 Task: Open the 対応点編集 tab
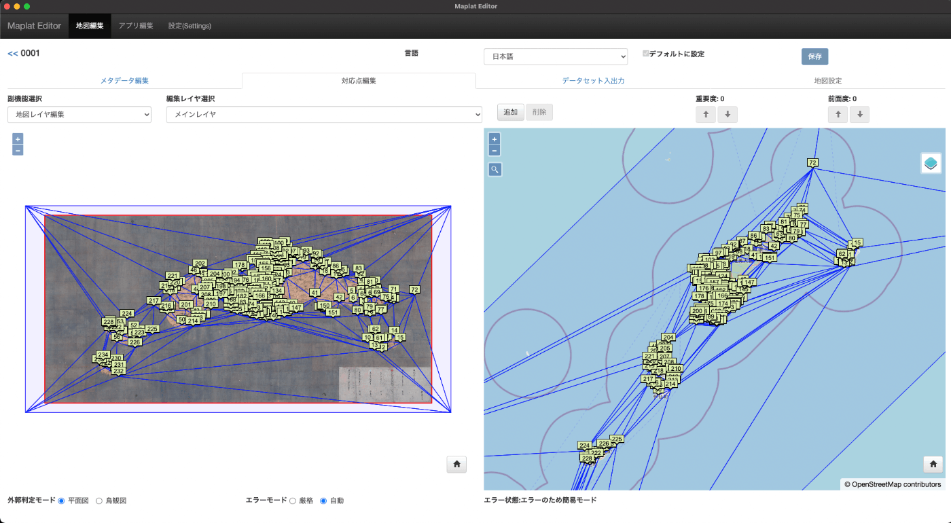point(359,80)
